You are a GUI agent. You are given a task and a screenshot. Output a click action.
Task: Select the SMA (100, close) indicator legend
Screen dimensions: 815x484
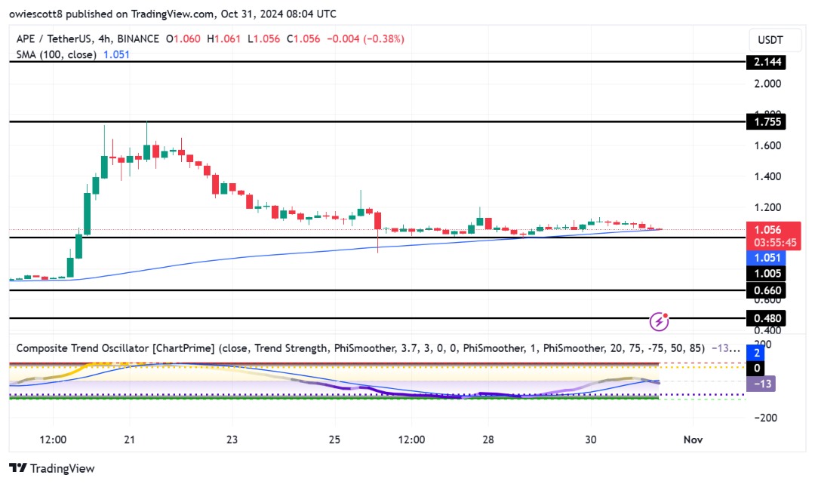click(x=56, y=54)
